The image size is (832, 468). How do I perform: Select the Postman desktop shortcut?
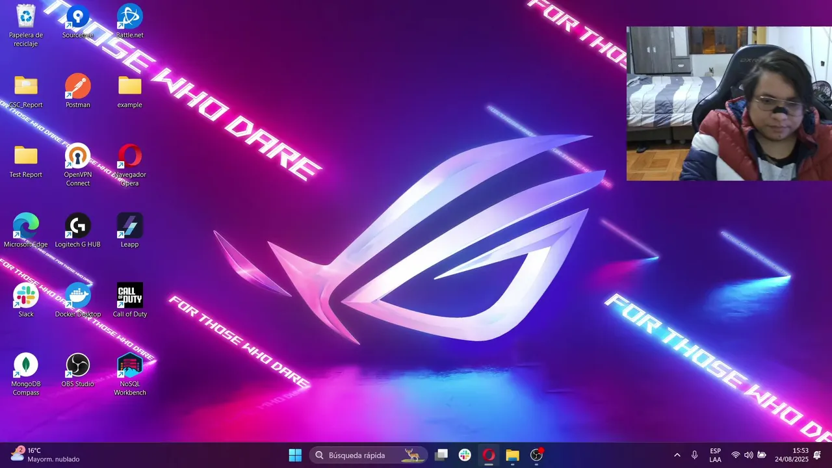78,91
